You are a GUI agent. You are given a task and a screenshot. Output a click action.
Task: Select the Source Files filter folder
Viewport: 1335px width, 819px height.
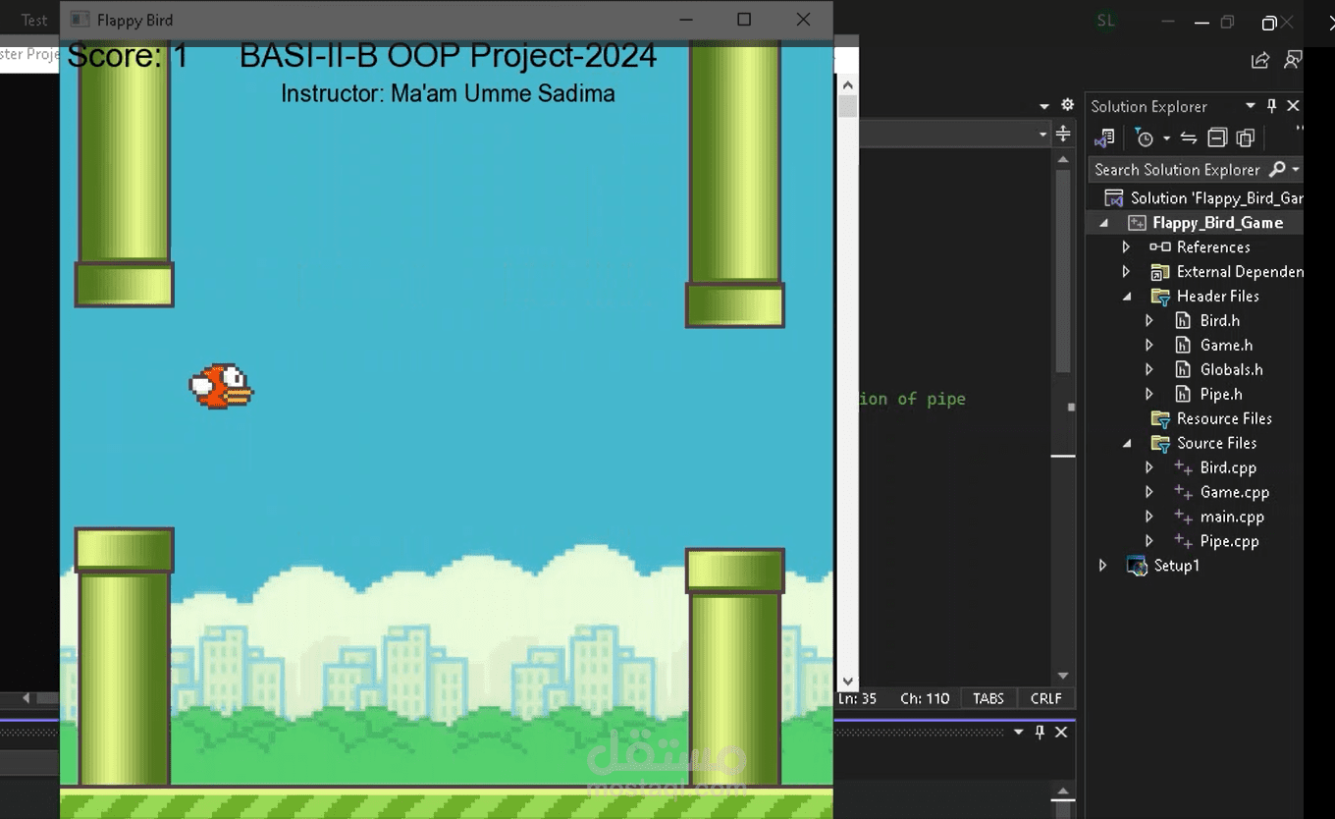click(x=1216, y=443)
